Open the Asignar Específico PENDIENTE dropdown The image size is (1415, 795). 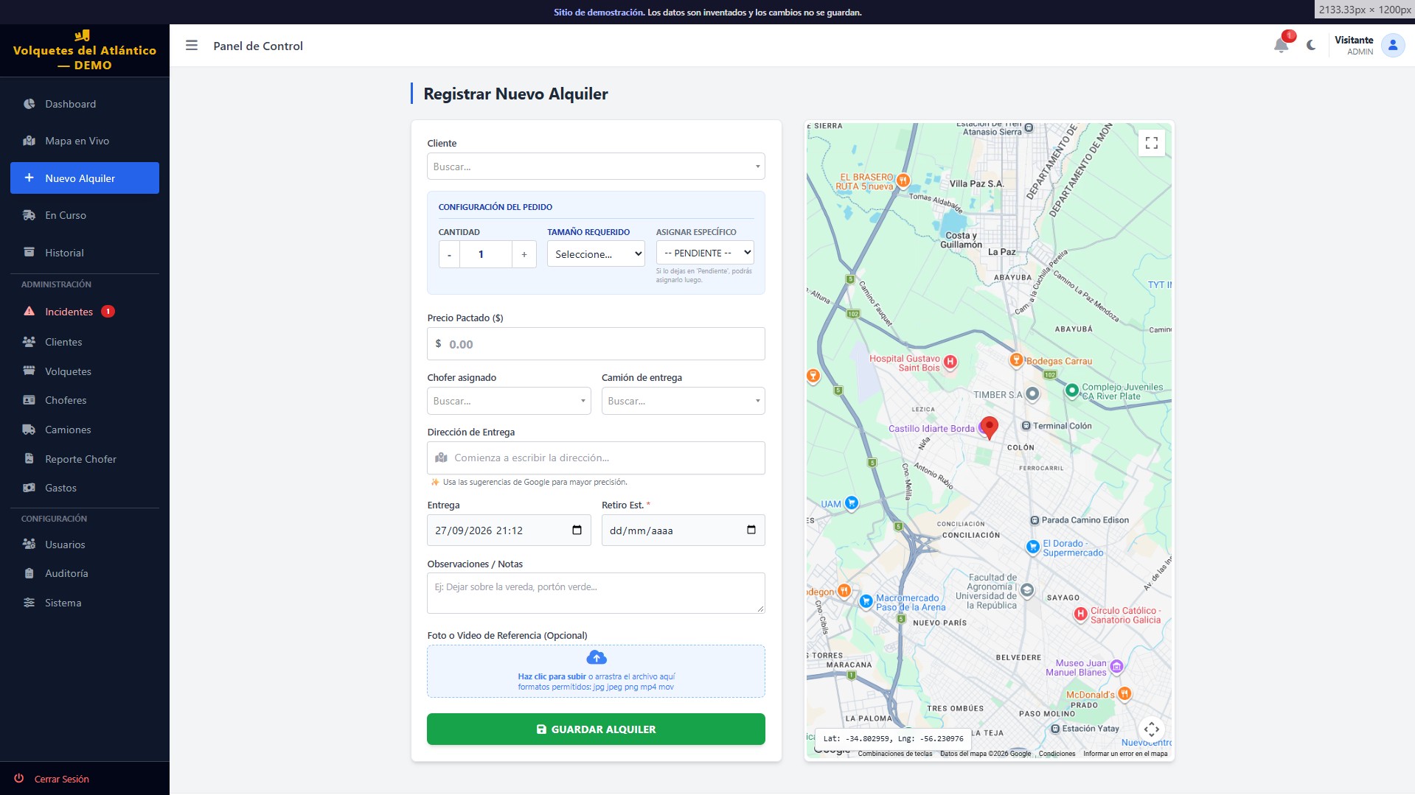[x=705, y=253]
